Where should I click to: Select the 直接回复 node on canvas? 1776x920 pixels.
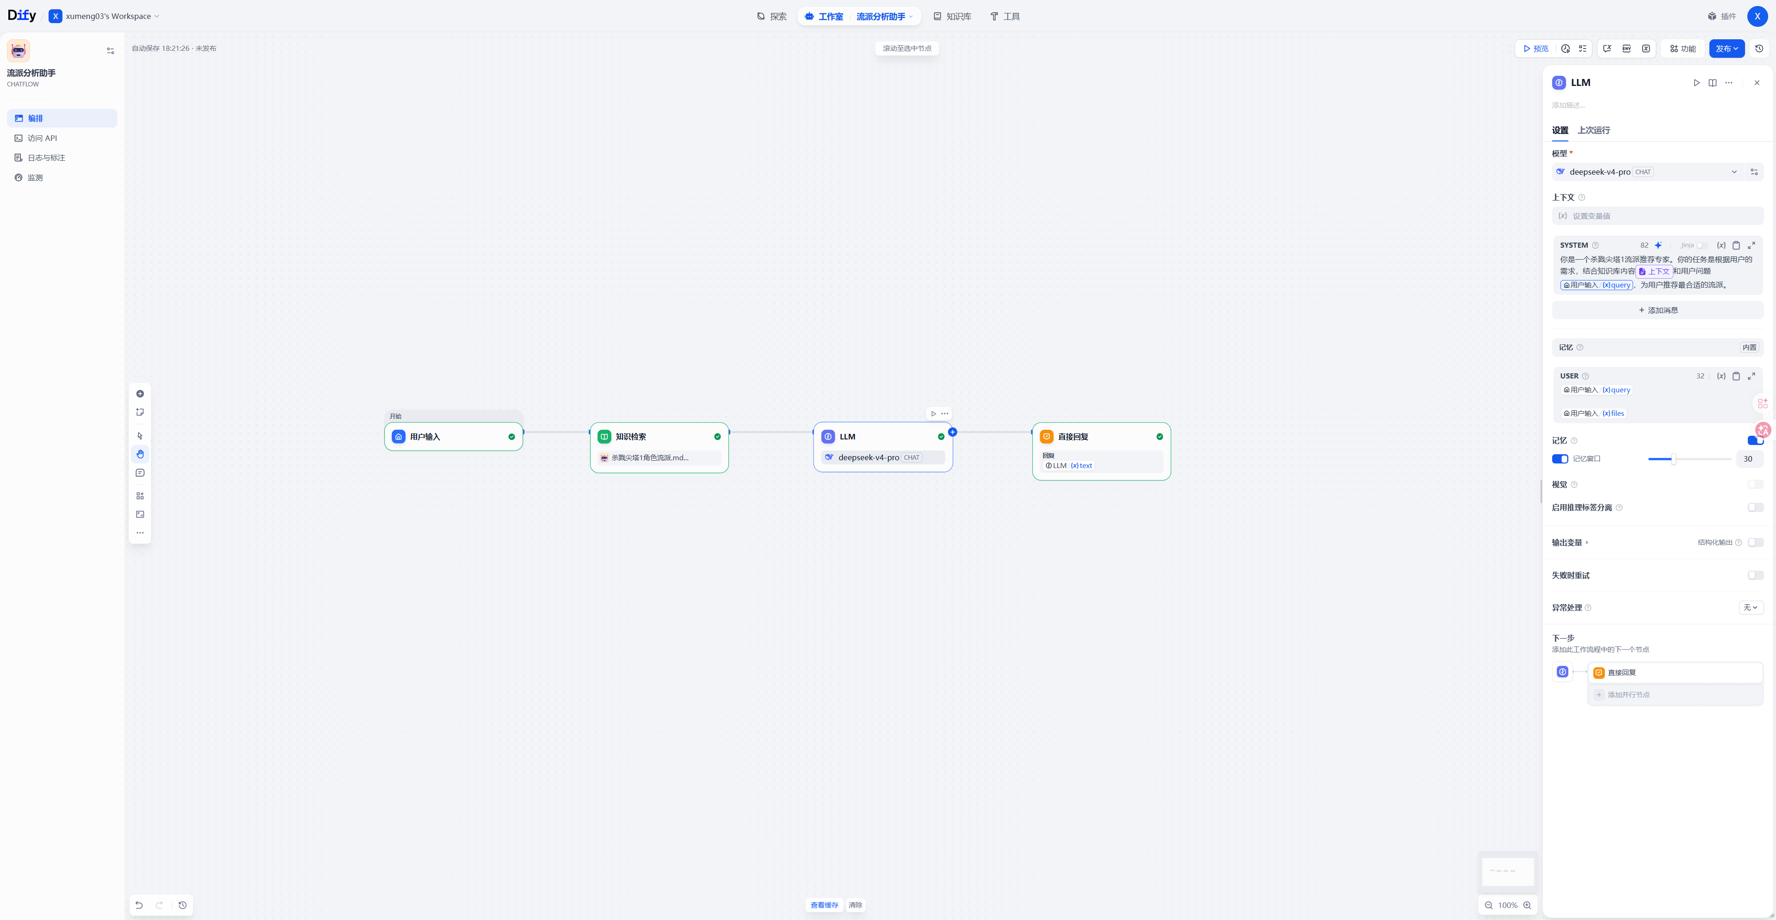coord(1101,451)
